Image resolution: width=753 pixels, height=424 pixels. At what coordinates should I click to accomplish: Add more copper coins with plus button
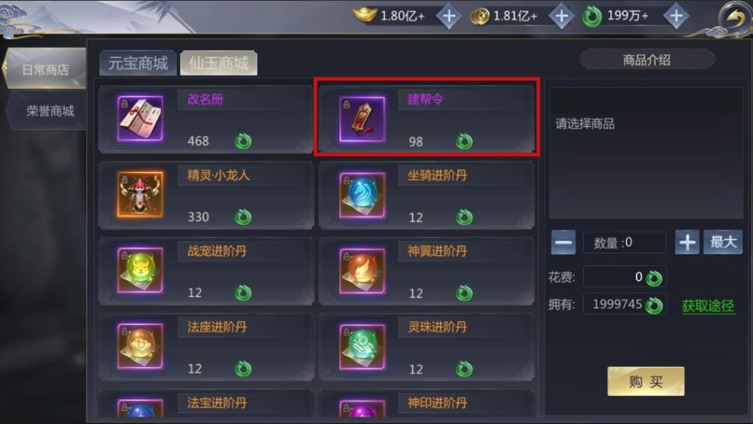tap(561, 17)
